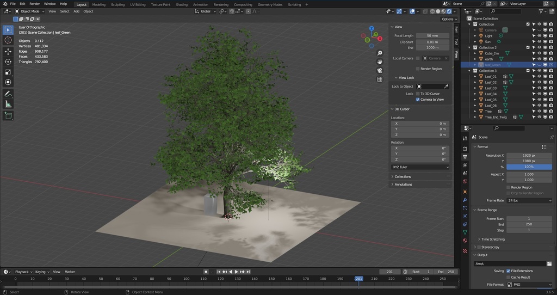Activate the Transform tool
Viewport: 557px width, 295px height.
8,82
